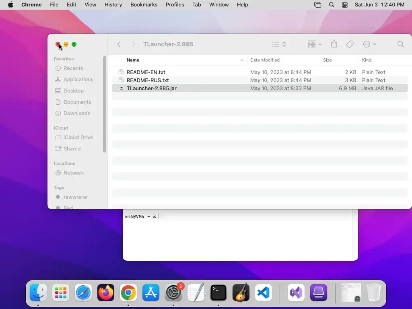Click the Stage Manager windows icon in menu bar
This screenshot has width=412, height=309.
pos(318,5)
